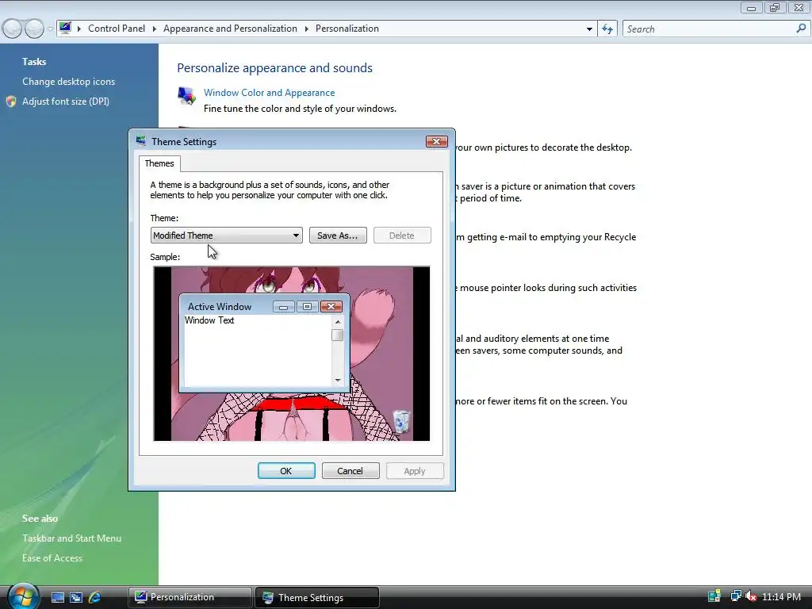Open the recent pages dropdown beside the forward button
This screenshot has width=812, height=609.
[50, 29]
